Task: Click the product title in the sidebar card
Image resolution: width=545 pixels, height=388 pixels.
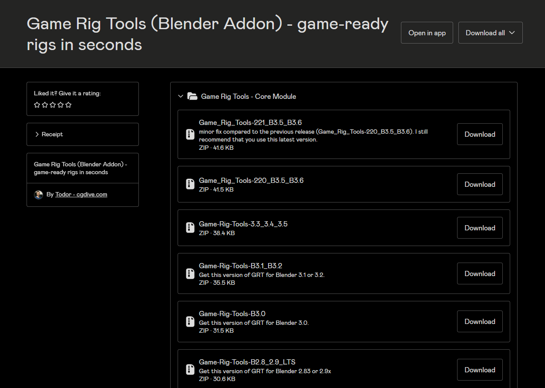Action: (81, 168)
